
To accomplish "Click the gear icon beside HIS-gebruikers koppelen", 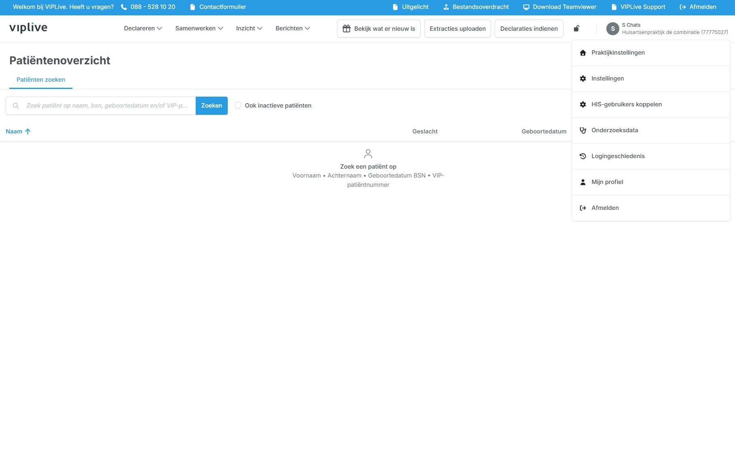I will (x=583, y=104).
